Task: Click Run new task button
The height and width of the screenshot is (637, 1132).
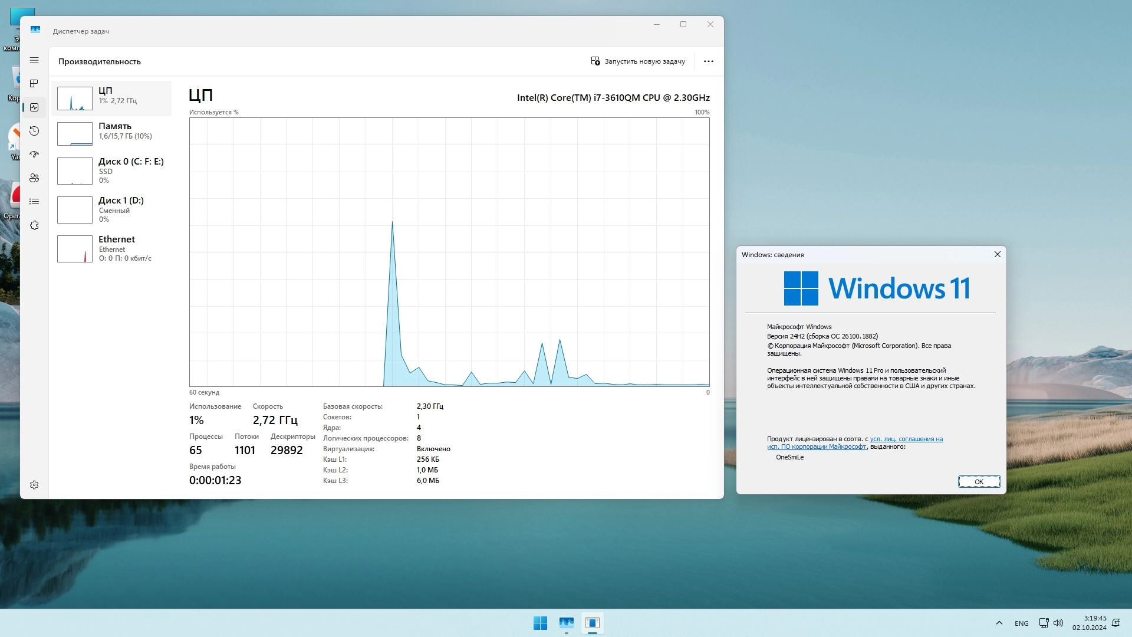Action: tap(638, 61)
